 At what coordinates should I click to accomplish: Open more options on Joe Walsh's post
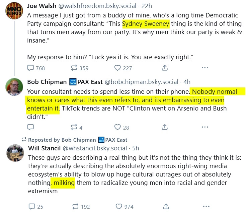205,68
